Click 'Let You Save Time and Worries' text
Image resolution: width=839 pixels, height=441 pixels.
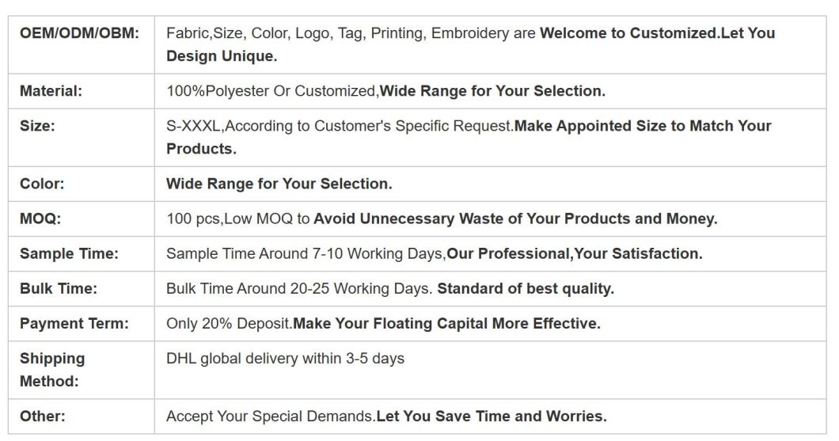[492, 416]
